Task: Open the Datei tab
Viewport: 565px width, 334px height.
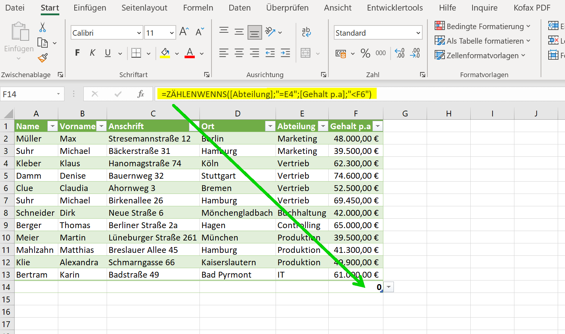Action: point(15,8)
